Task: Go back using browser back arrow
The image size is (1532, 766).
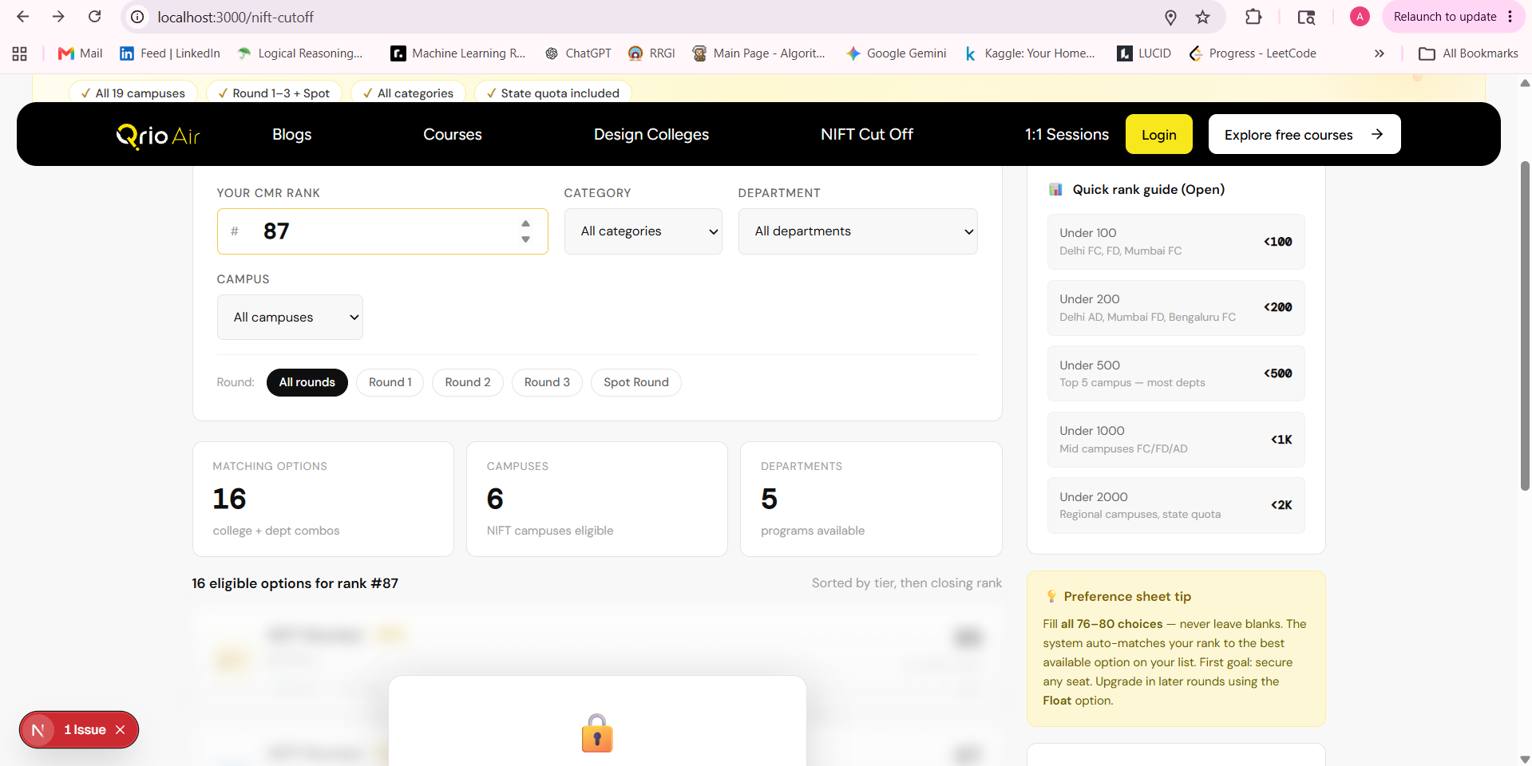Action: point(23,17)
